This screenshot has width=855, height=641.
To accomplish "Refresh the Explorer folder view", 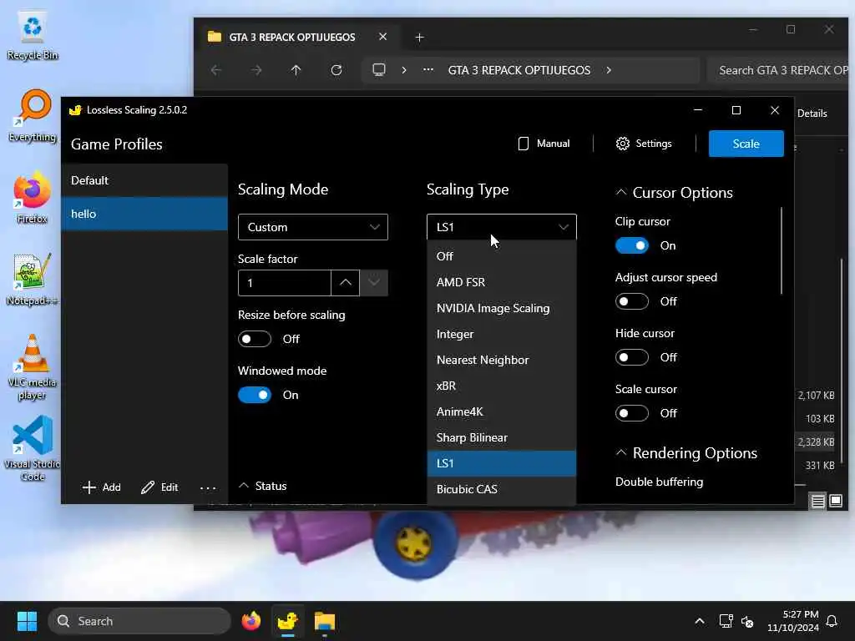I will click(336, 70).
